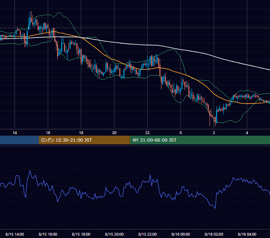270x238 pixels.
Task: Click the 18 hour label on price chart axis
Action: pos(81,133)
